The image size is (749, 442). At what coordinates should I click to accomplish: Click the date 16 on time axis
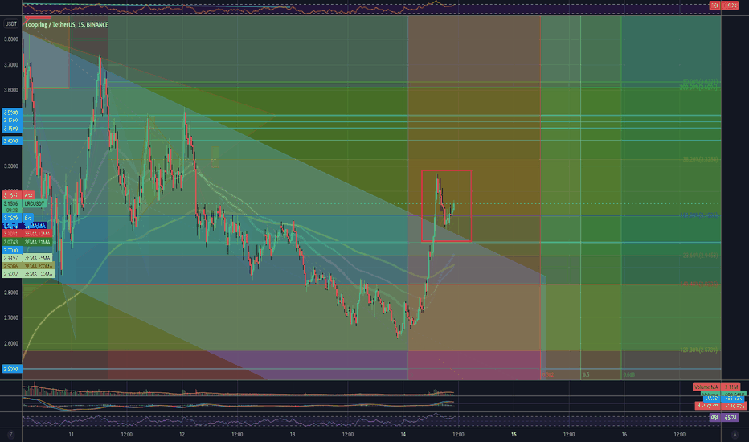point(624,434)
